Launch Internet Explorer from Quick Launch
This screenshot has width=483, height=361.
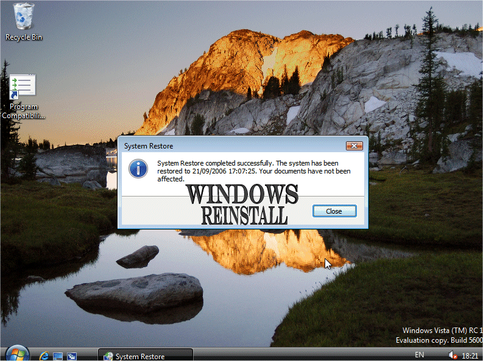click(44, 356)
